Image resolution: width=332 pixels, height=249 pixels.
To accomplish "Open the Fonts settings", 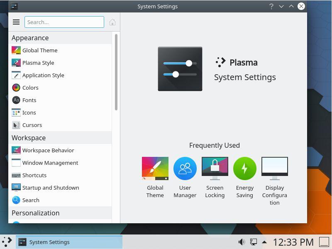I will point(29,100).
